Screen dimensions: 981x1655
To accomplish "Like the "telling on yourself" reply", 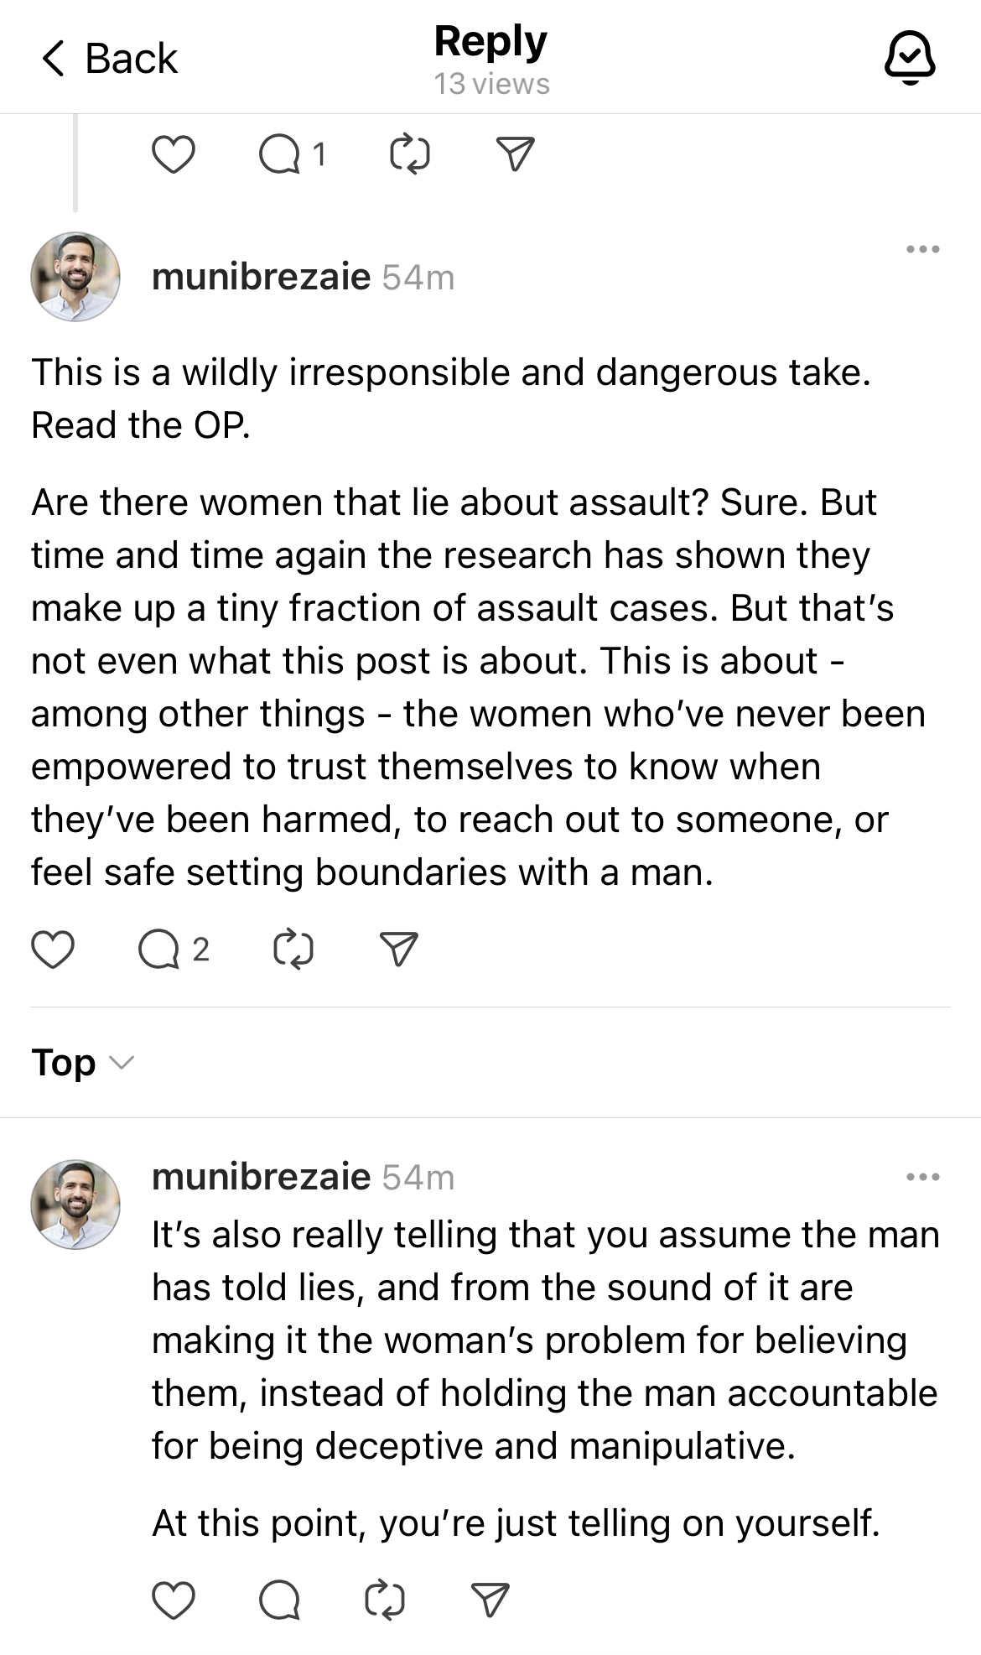I will point(174,1600).
